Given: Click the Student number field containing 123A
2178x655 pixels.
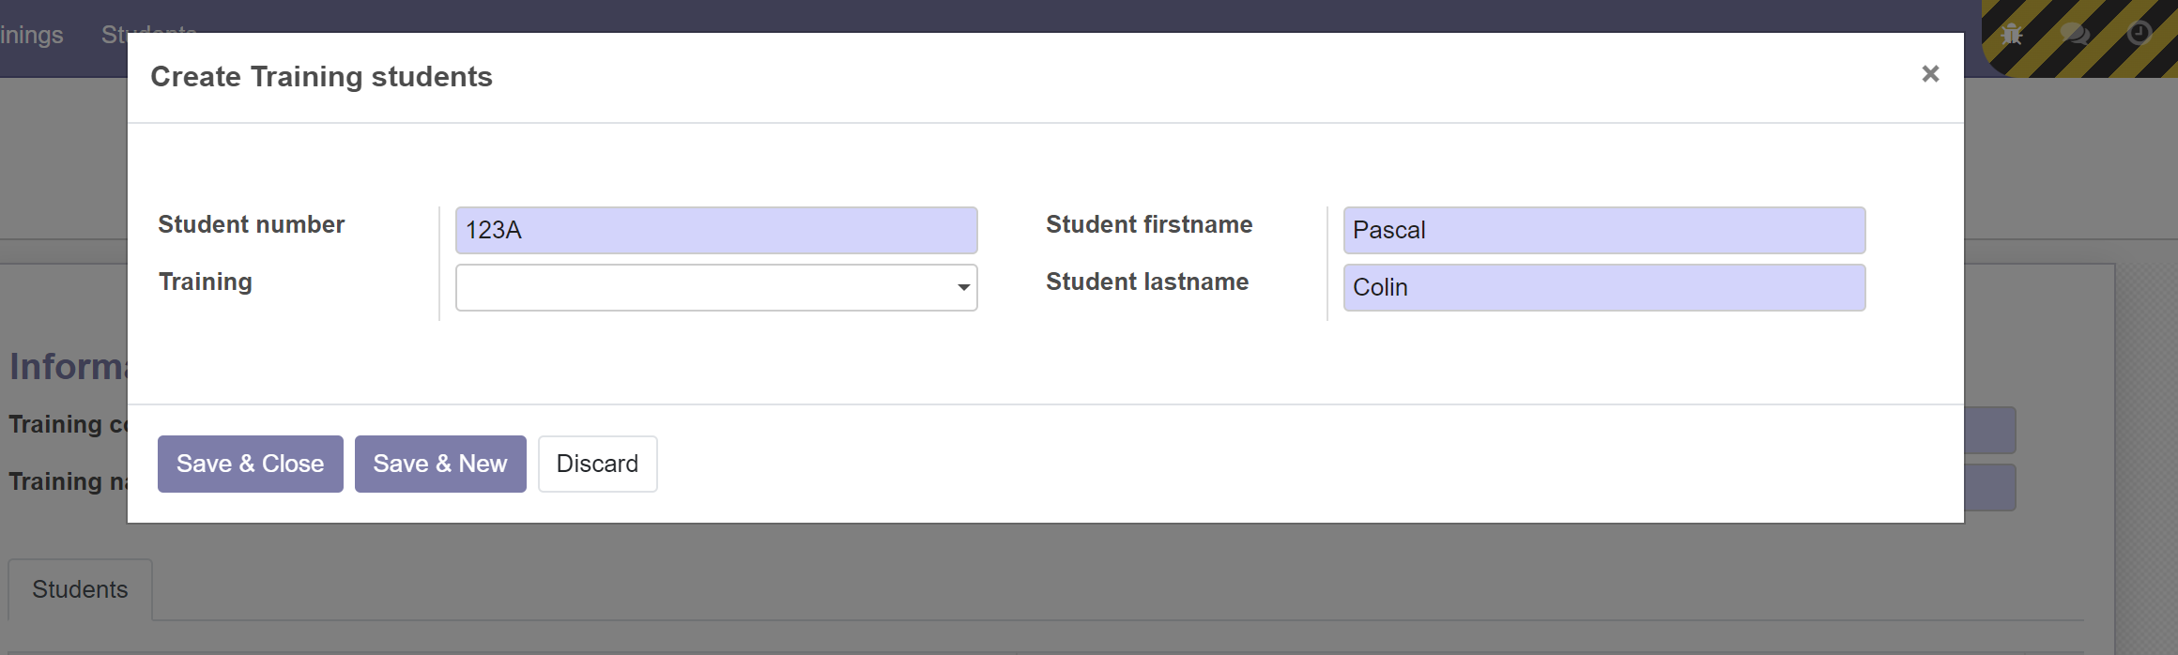Looking at the screenshot, I should pyautogui.click(x=715, y=230).
